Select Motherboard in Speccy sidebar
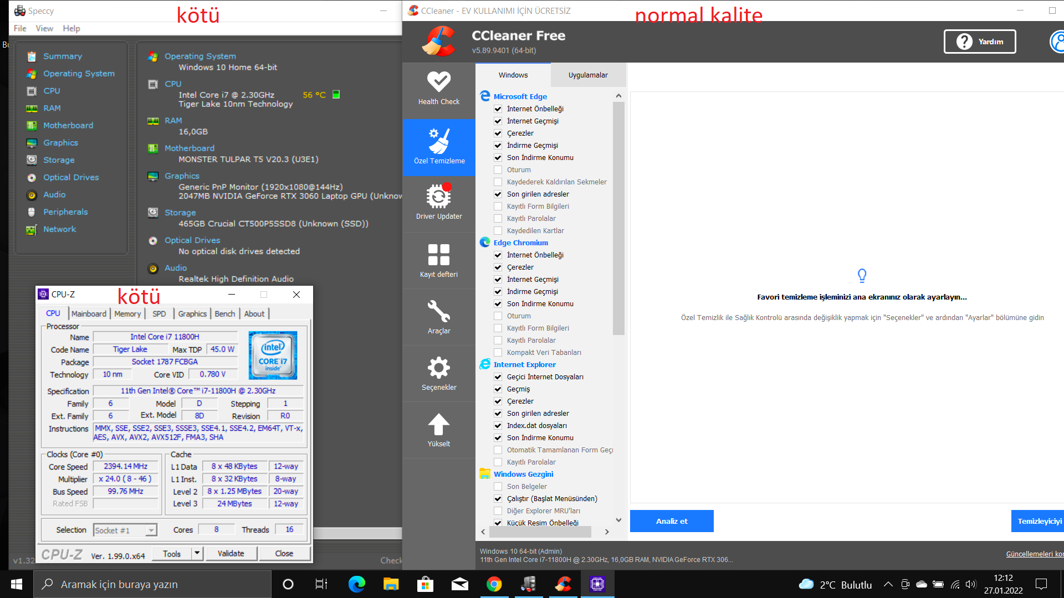 68,126
